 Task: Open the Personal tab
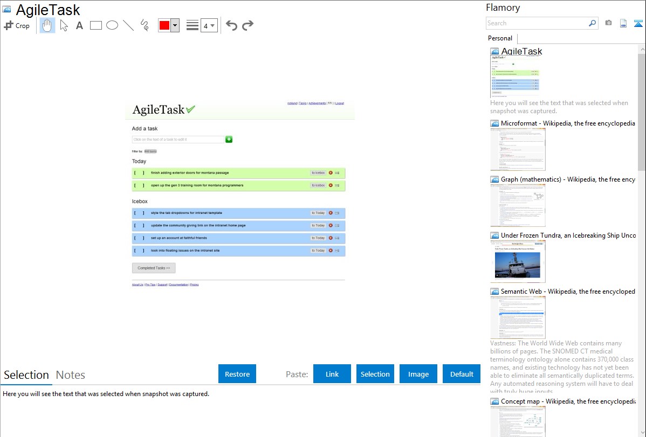click(x=500, y=38)
